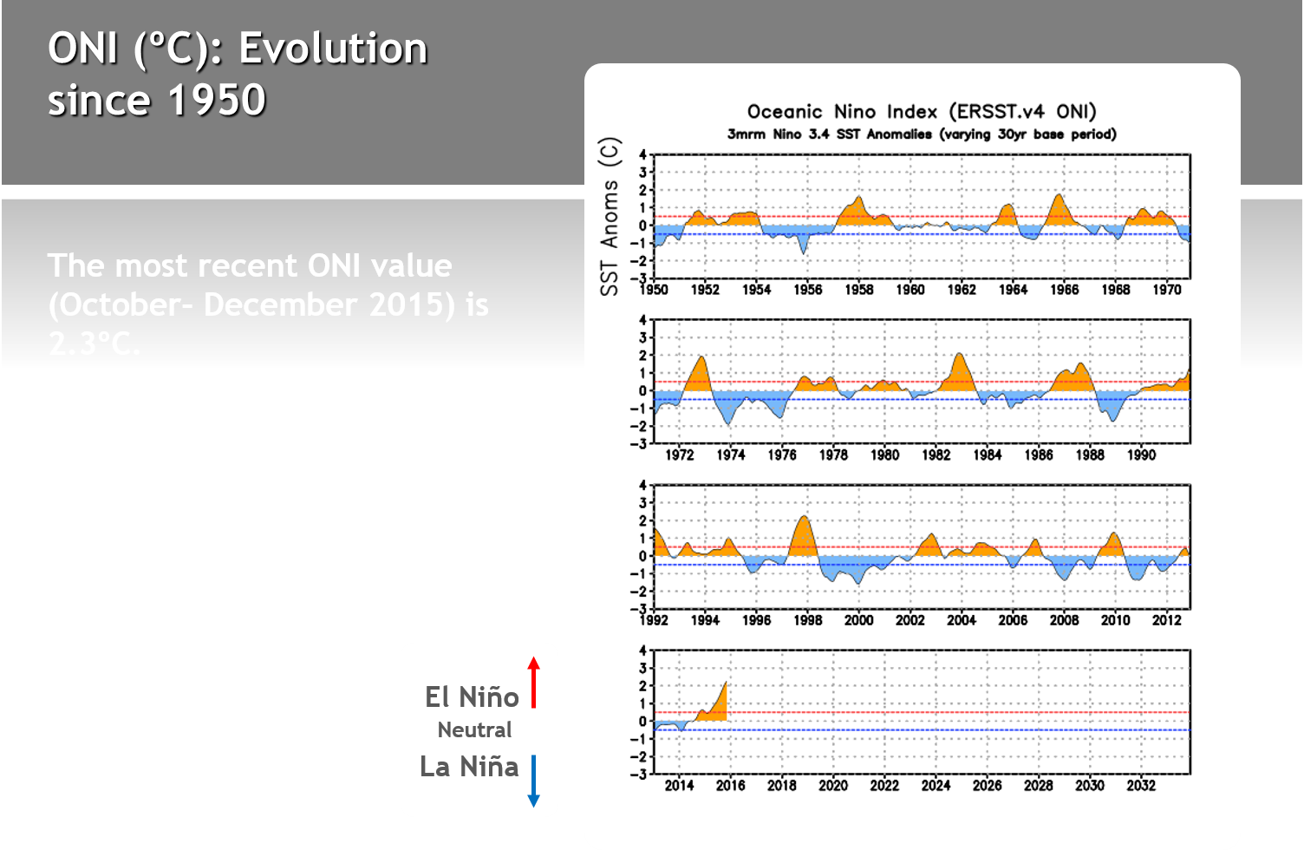Click the "1970" x-axis year label
Viewport: 1304px width, 850px height.
click(1167, 290)
